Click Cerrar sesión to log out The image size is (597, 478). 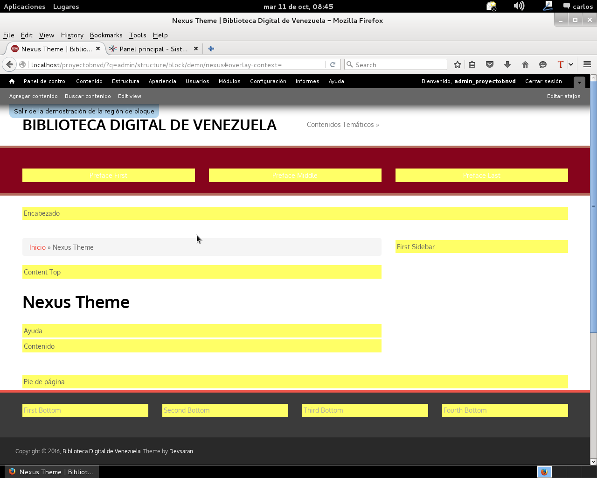click(543, 81)
